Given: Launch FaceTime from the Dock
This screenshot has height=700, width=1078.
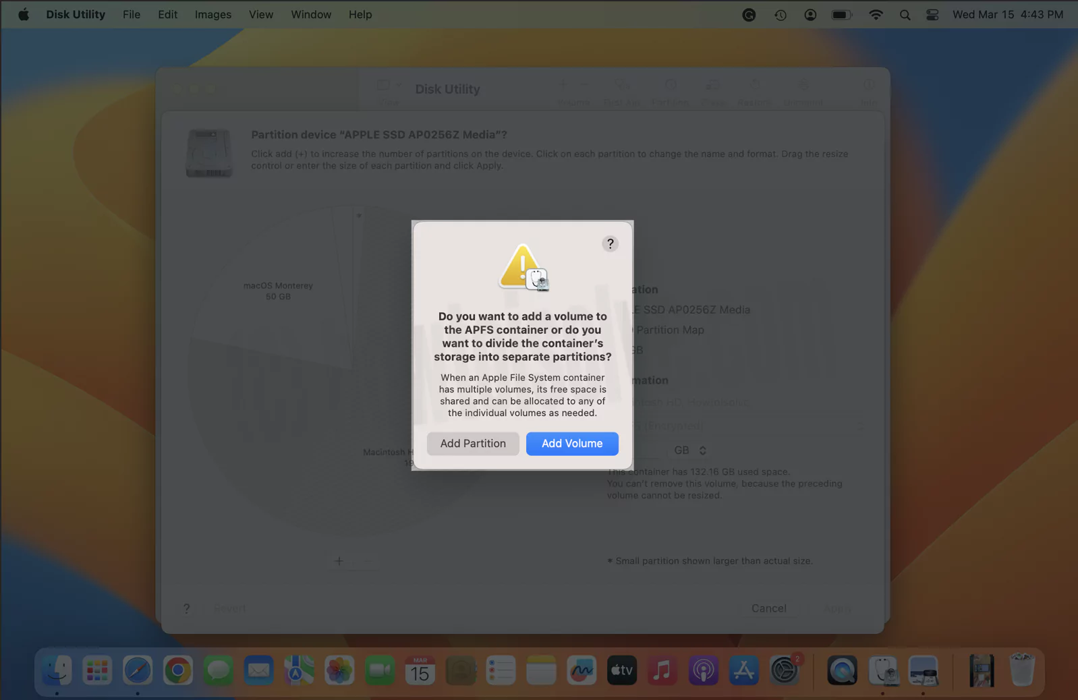Looking at the screenshot, I should click(x=380, y=671).
